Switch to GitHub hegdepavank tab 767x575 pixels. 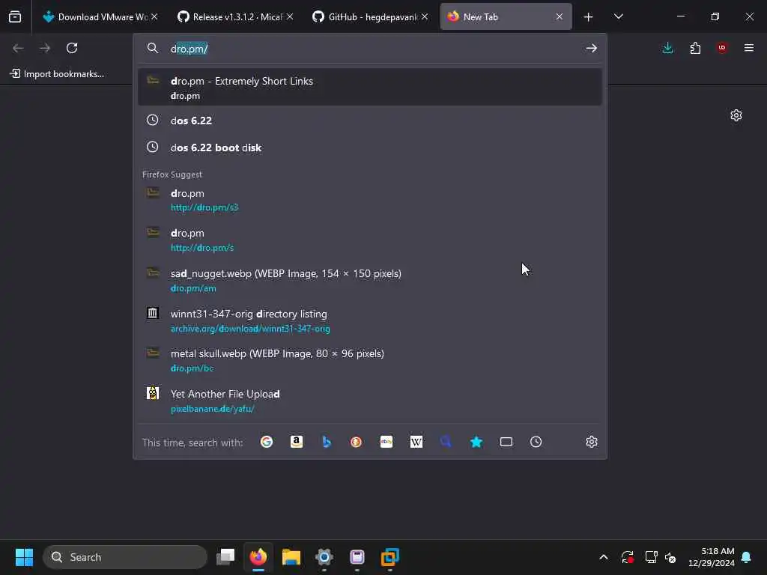click(370, 16)
